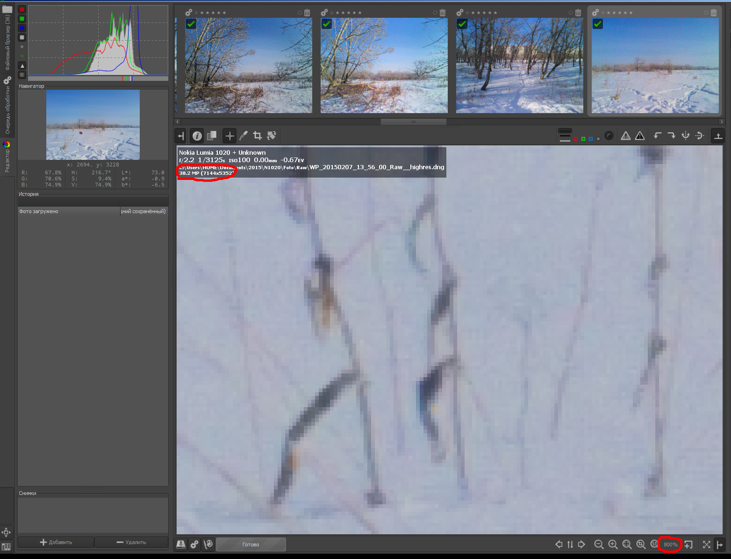The width and height of the screenshot is (731, 559).
Task: Collapse the left panel with arrow button
Action: tap(181, 136)
